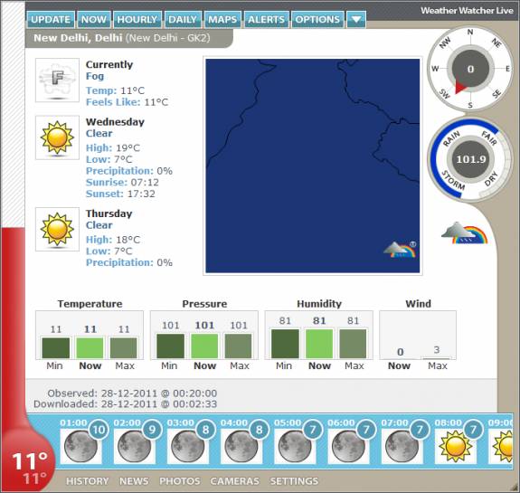Click the 9 degree badge at 02:00
The image size is (520, 493).
coord(152,430)
